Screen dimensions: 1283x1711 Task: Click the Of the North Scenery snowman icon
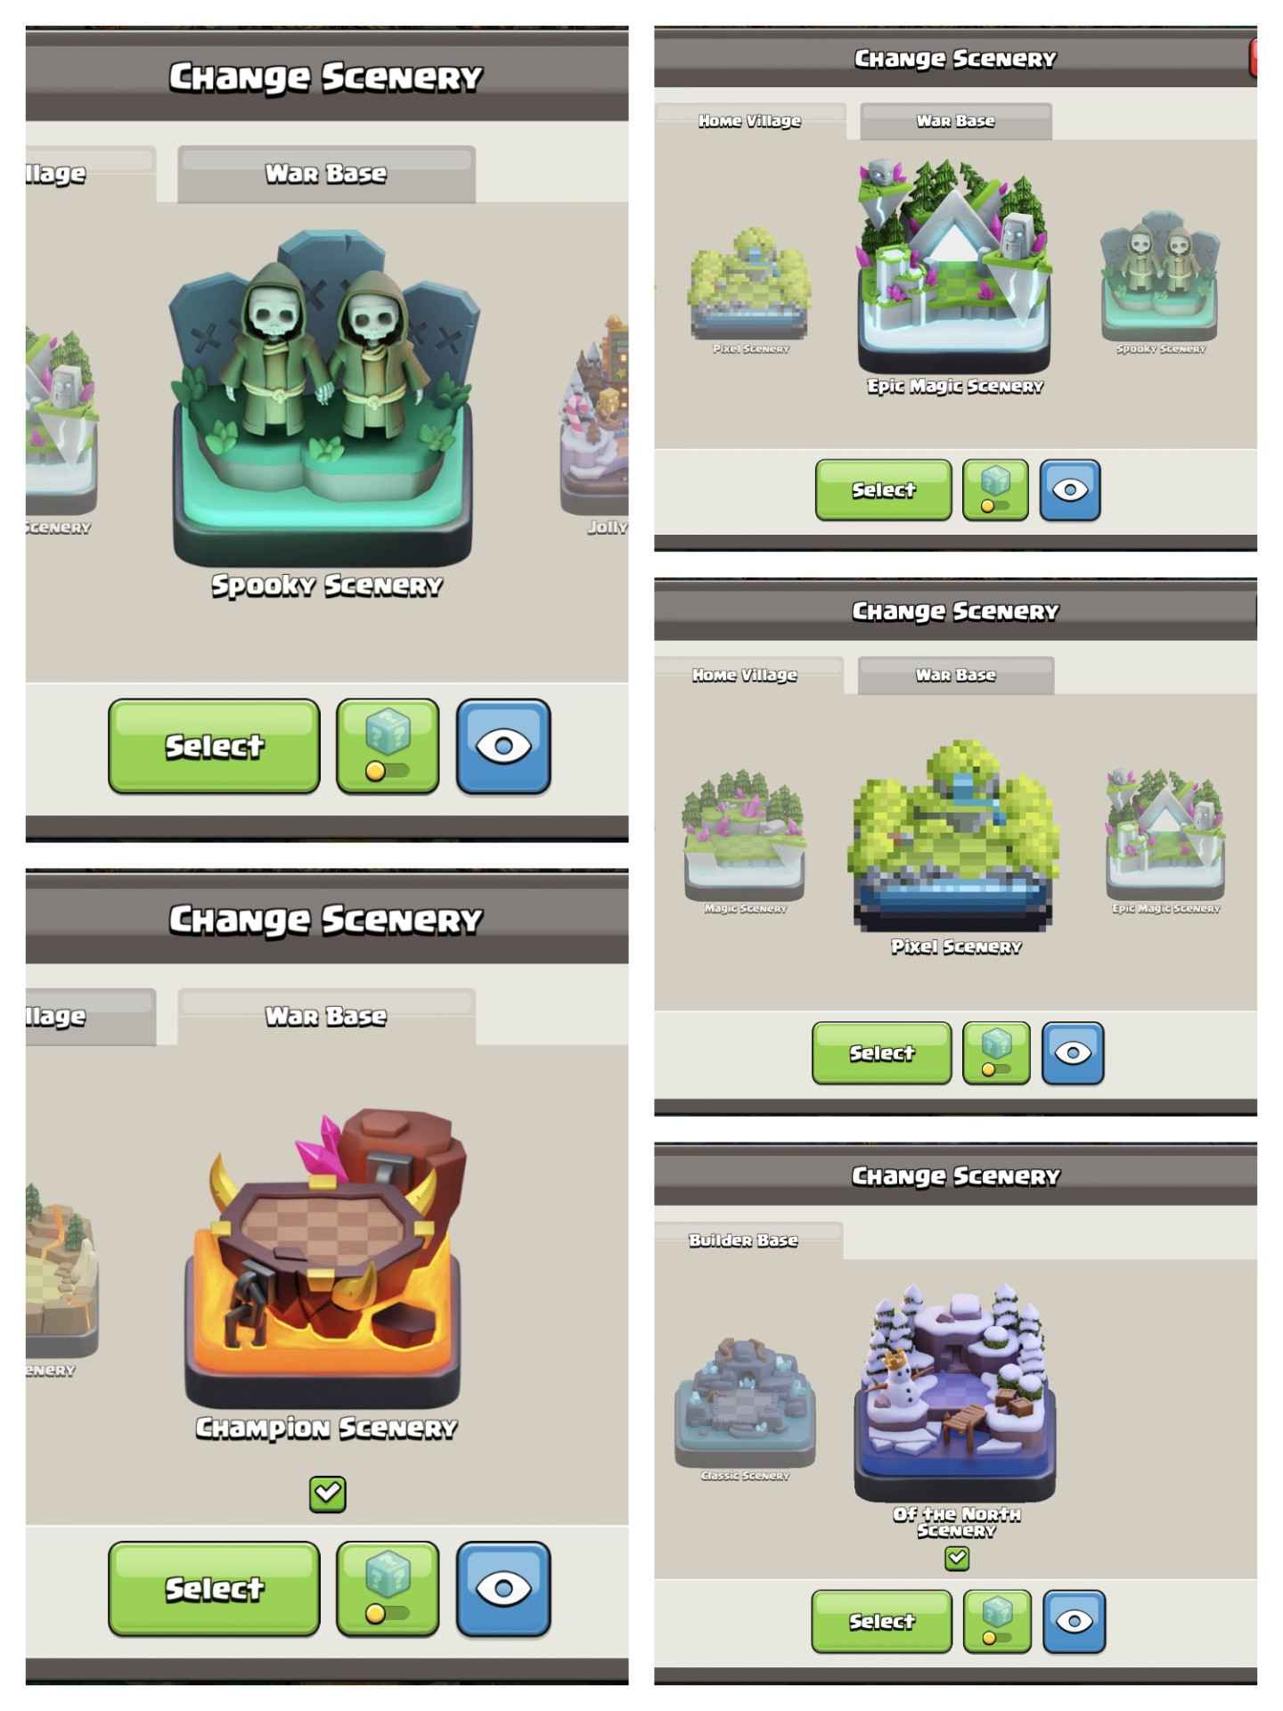[x=955, y=1392]
